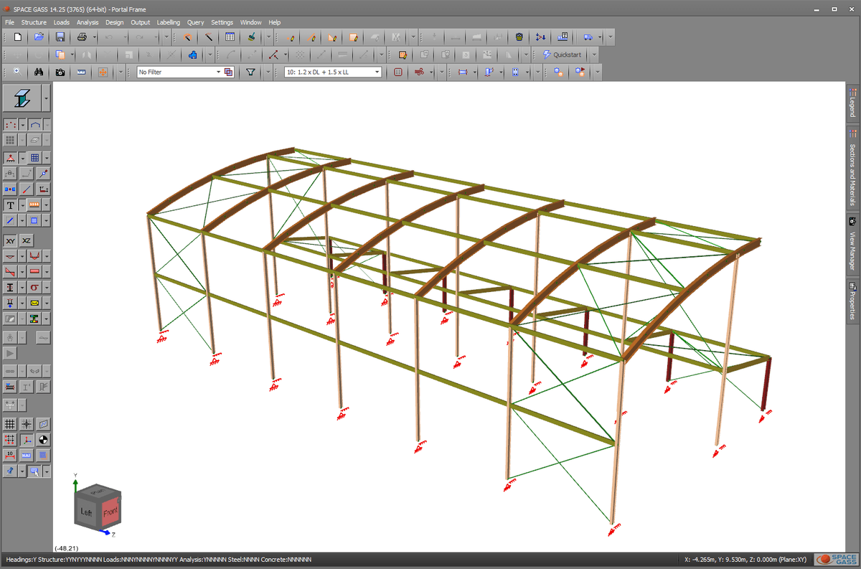The image size is (861, 569).
Task: Open the load case combination dropdown
Action: point(330,72)
